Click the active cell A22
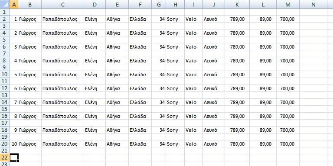Viewport: 333px width, 166px height. (x=14, y=157)
